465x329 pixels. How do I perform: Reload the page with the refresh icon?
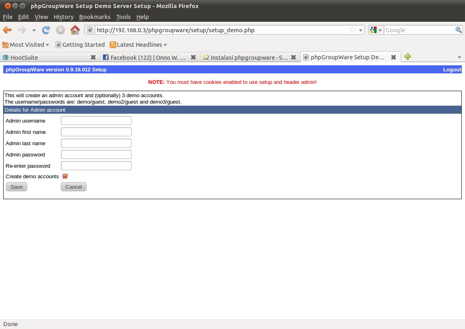(x=46, y=30)
